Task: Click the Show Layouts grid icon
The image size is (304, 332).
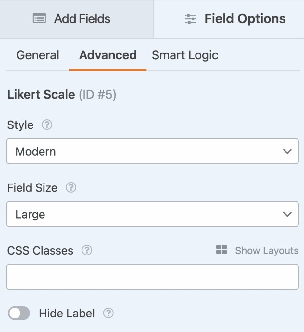Action: pos(221,250)
